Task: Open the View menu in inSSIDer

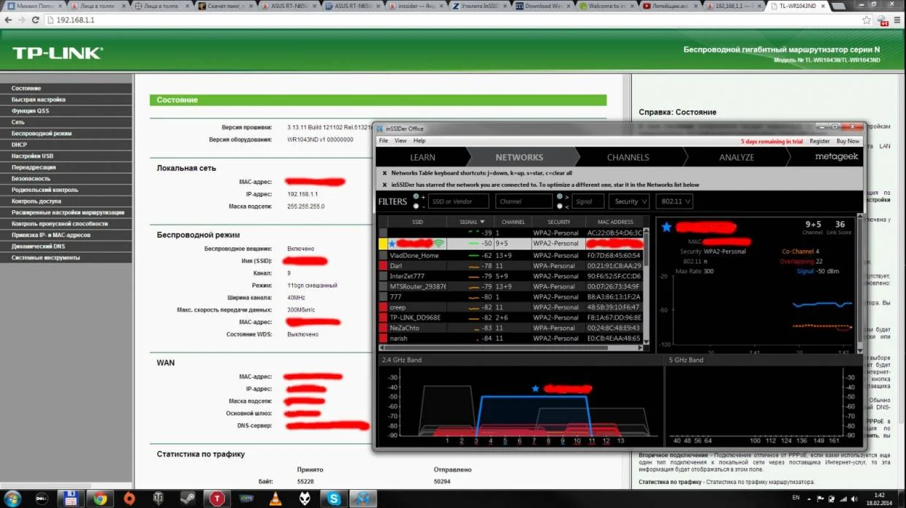Action: coord(400,141)
